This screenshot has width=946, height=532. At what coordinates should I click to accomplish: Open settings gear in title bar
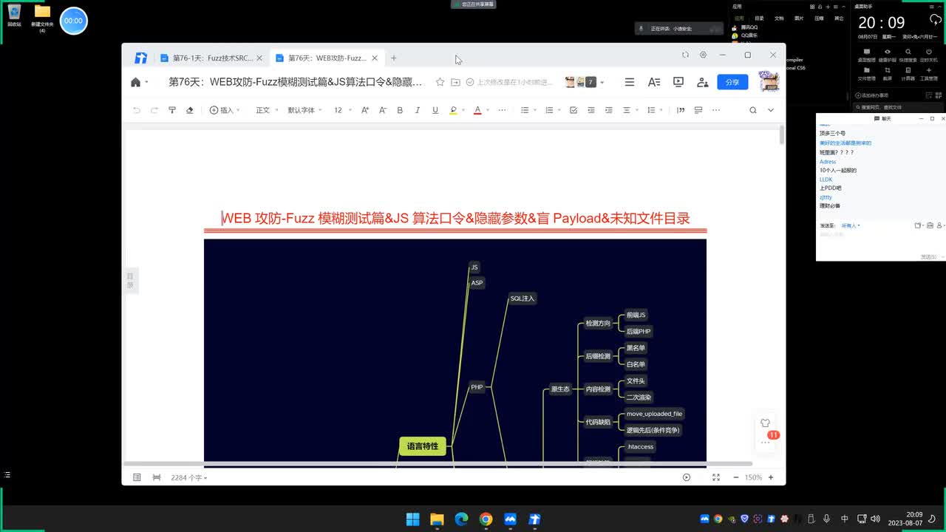coord(703,55)
